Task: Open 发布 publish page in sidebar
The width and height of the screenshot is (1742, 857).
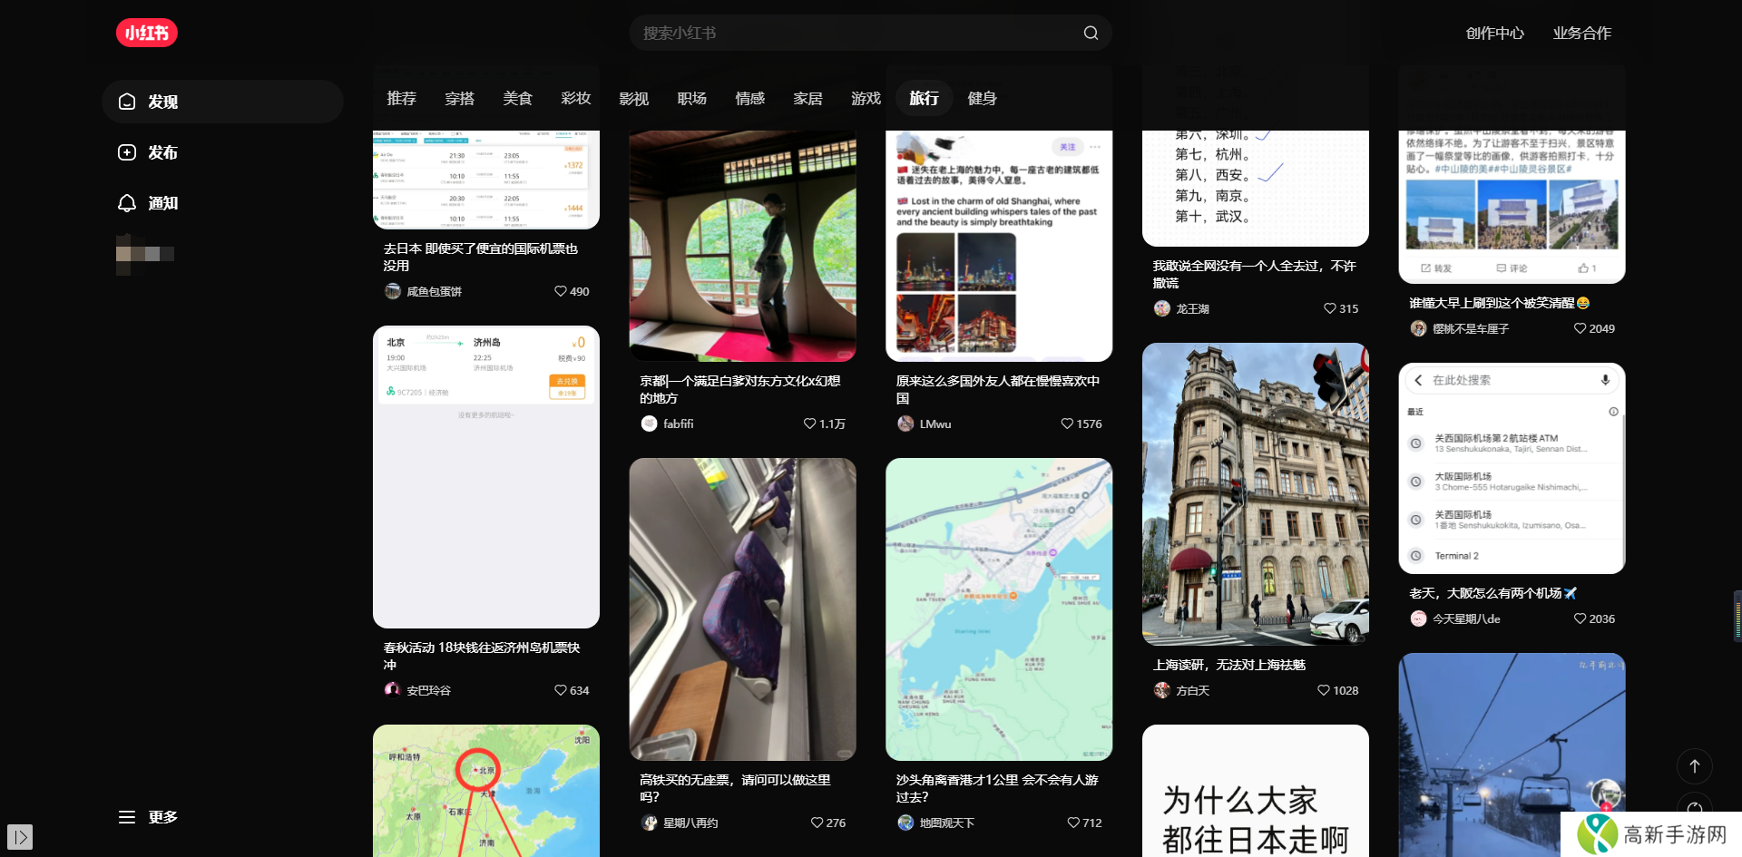Action: [149, 152]
